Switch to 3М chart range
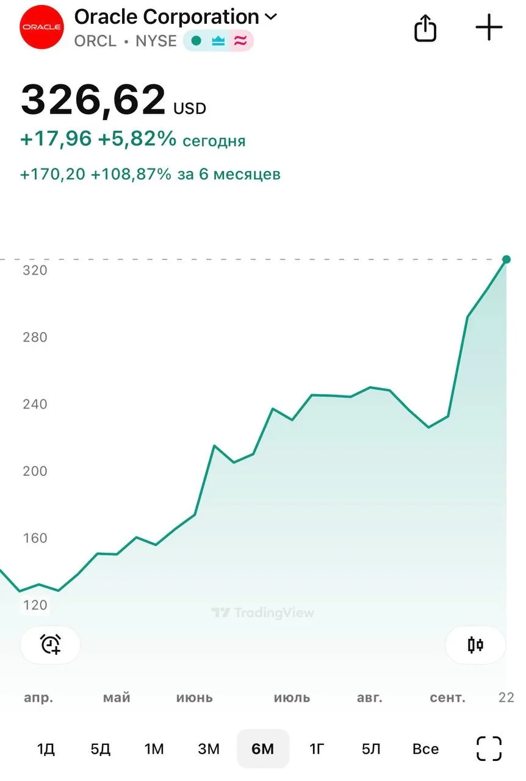Image resolution: width=526 pixels, height=781 pixels. coord(209,749)
